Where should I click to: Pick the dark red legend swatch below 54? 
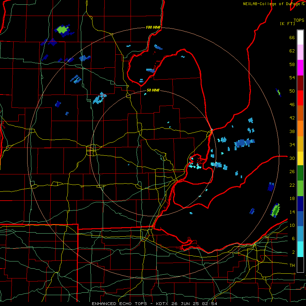[x=300, y=83]
